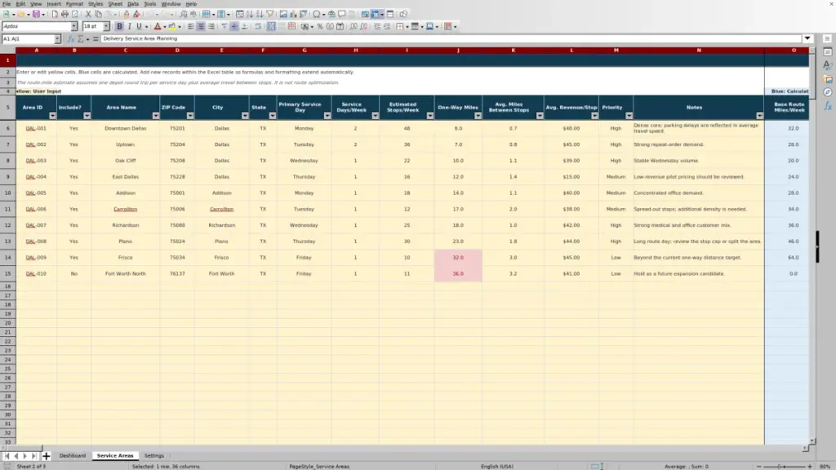The width and height of the screenshot is (836, 470).
Task: Click the Clone Formatting paintbrush icon
Action: tap(127, 14)
